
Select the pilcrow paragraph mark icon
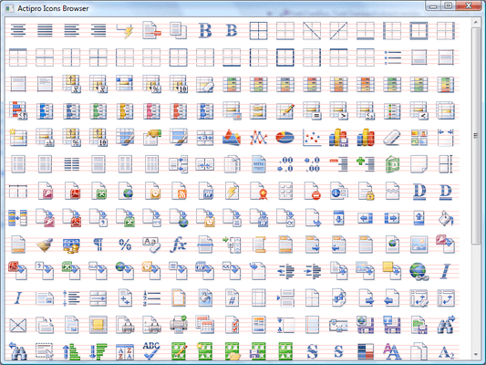click(98, 245)
